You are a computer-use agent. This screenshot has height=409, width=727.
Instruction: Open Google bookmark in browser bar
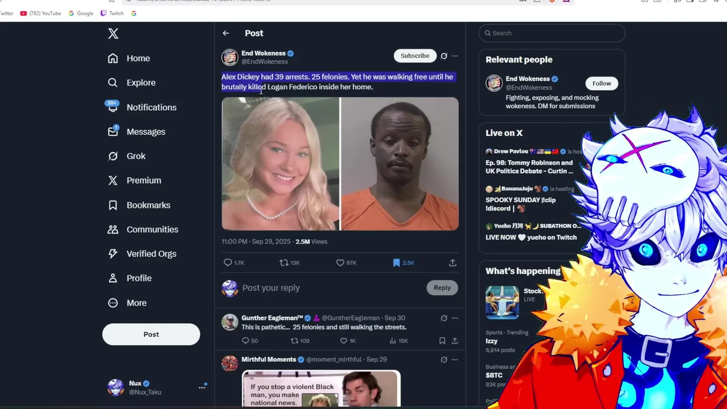pos(81,13)
